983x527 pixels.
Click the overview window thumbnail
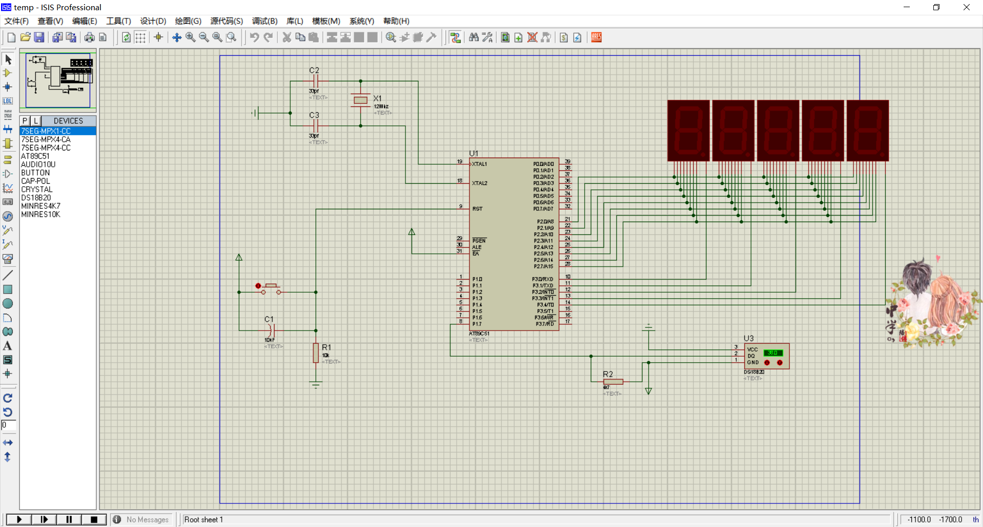(x=58, y=80)
